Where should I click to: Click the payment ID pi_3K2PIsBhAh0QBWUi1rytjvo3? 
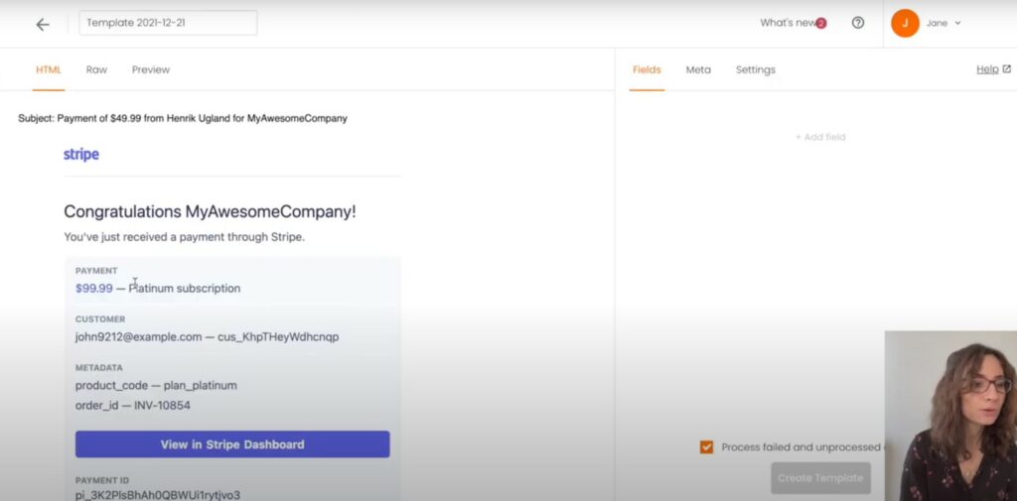[x=158, y=495]
